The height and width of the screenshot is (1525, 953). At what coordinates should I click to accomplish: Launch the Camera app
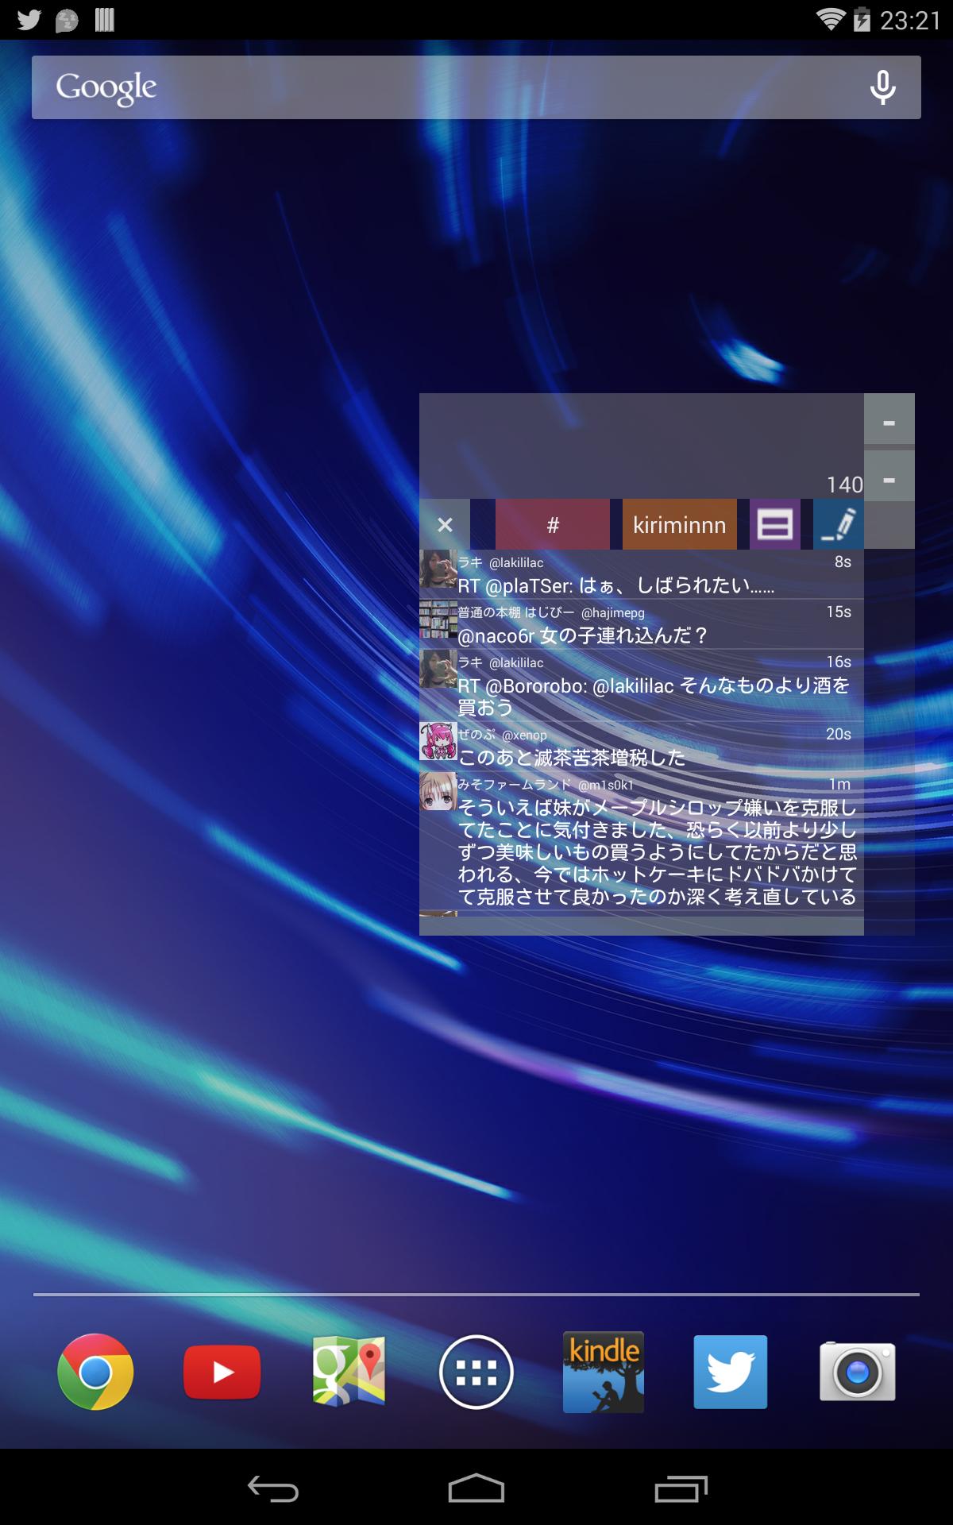[858, 1372]
